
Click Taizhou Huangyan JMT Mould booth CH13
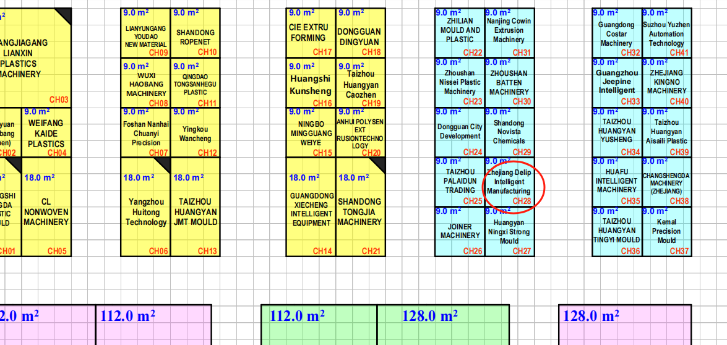click(x=195, y=207)
